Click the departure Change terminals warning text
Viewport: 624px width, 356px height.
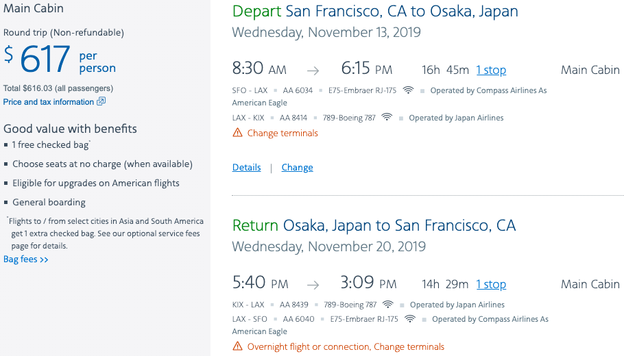[x=283, y=133]
